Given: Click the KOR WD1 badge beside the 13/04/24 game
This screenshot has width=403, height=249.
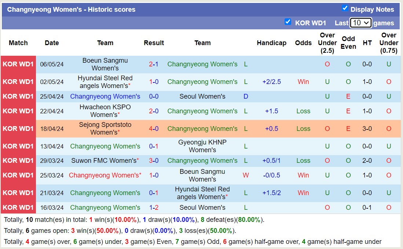Looking at the screenshot, I should 18,146.
